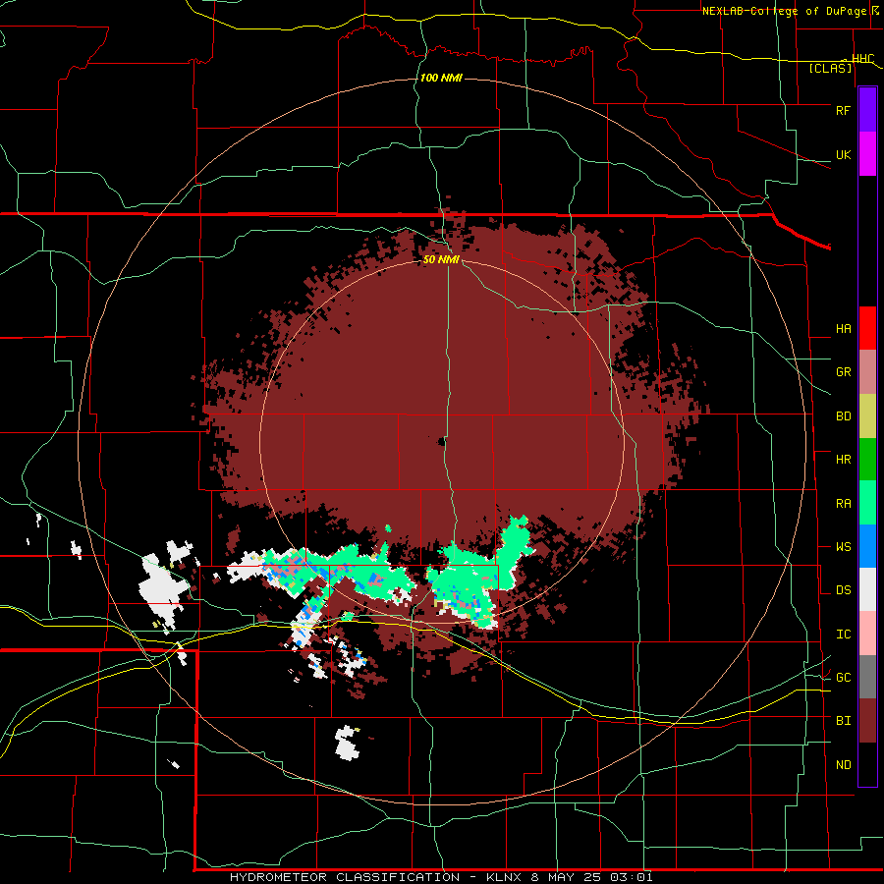
Task: Click the HYDROMETEOR CLASSIFICATION title text
Action: pos(345,877)
